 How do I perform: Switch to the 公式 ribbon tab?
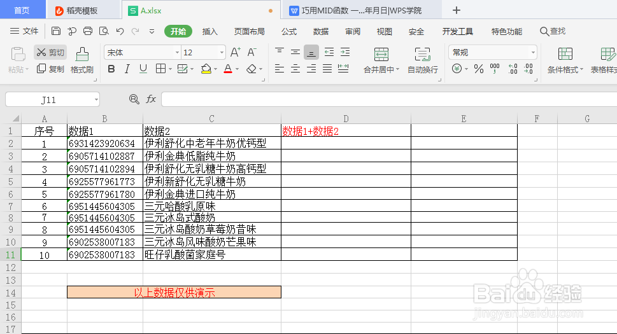[x=289, y=31]
